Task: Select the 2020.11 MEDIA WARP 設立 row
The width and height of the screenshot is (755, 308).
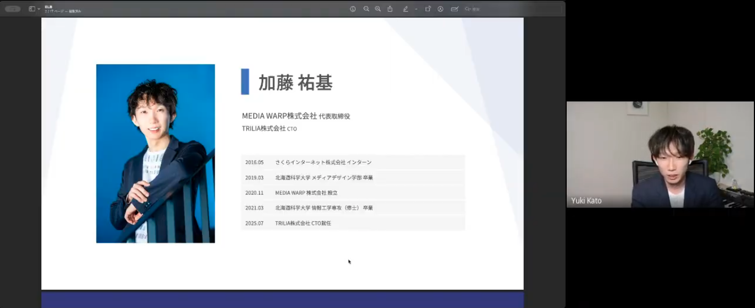Action: 353,193
